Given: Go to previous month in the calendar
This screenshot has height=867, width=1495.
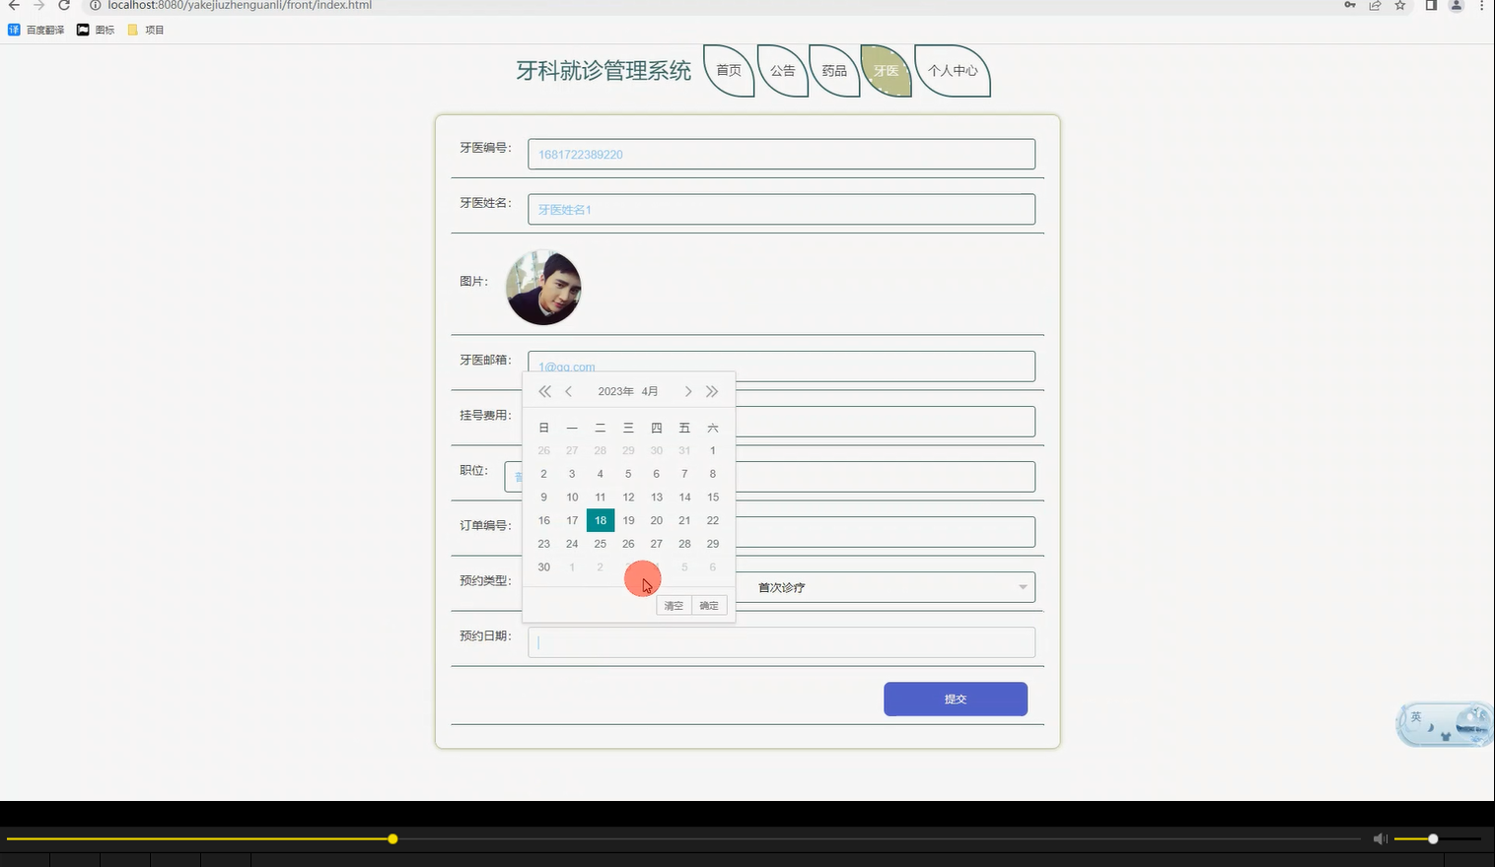Looking at the screenshot, I should click(569, 391).
